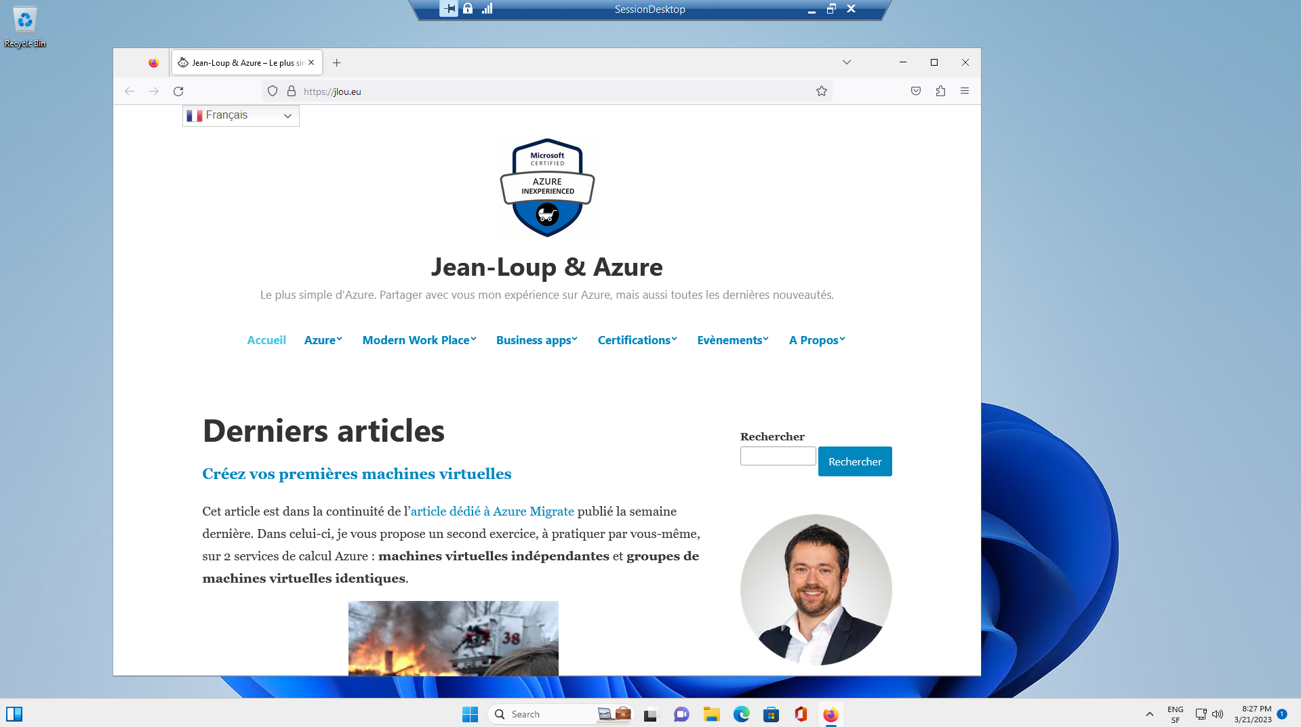Viewport: 1301px width, 727px height.
Task: Expand the Azure menu
Action: (323, 340)
